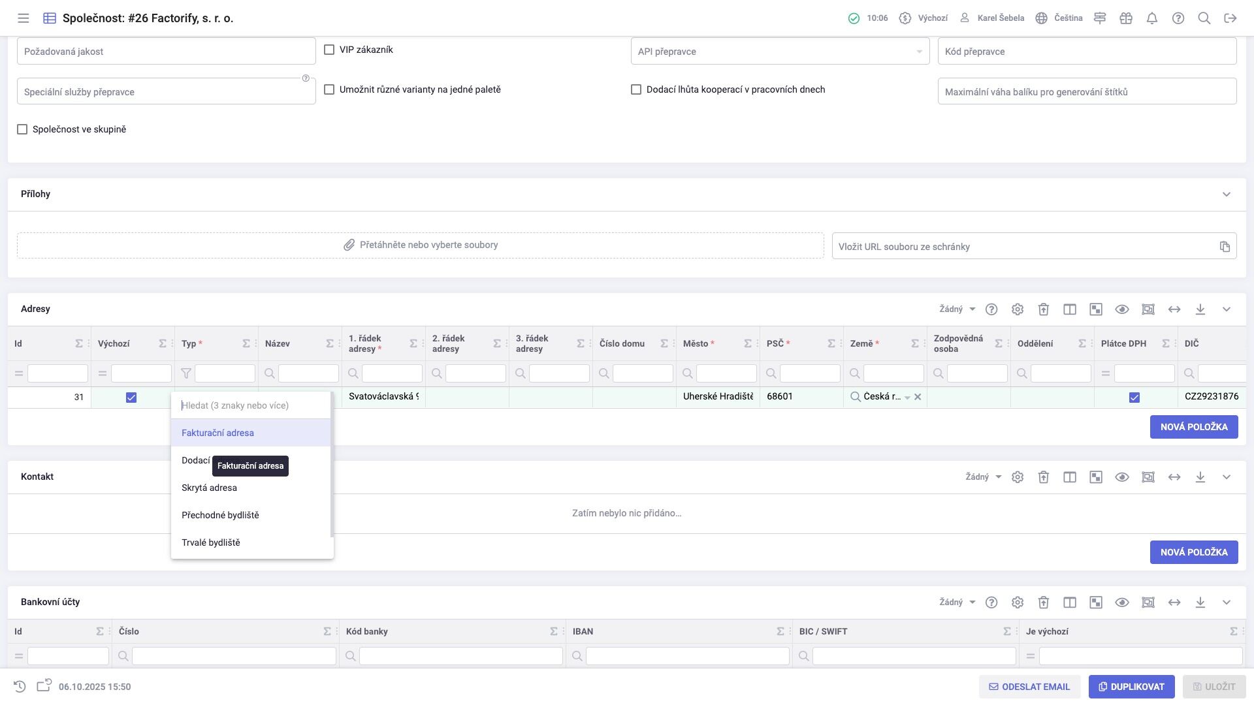Collapse the Přílohy section chevron
Screen dimensions: 1254x705
(1226, 195)
